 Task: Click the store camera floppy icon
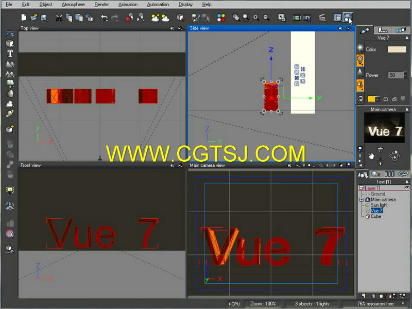coord(360,149)
